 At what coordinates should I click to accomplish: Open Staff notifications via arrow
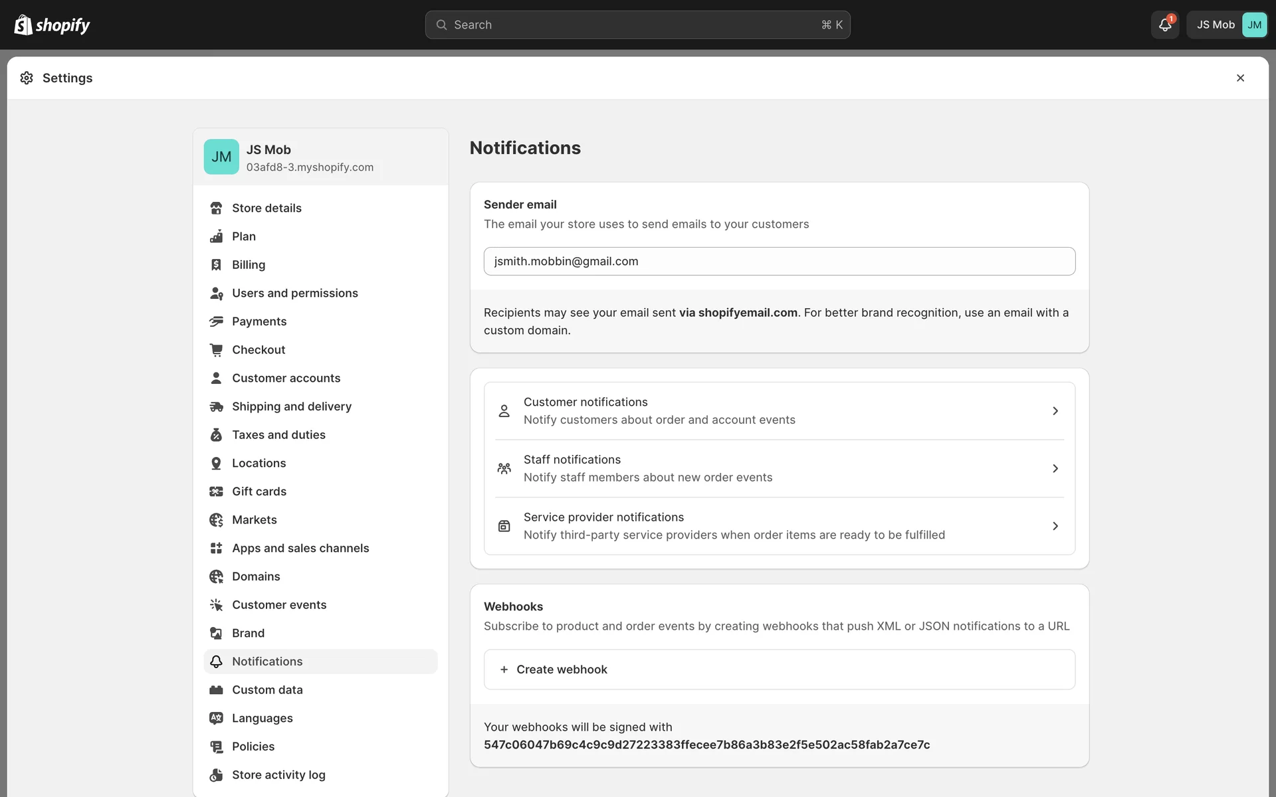point(1055,469)
